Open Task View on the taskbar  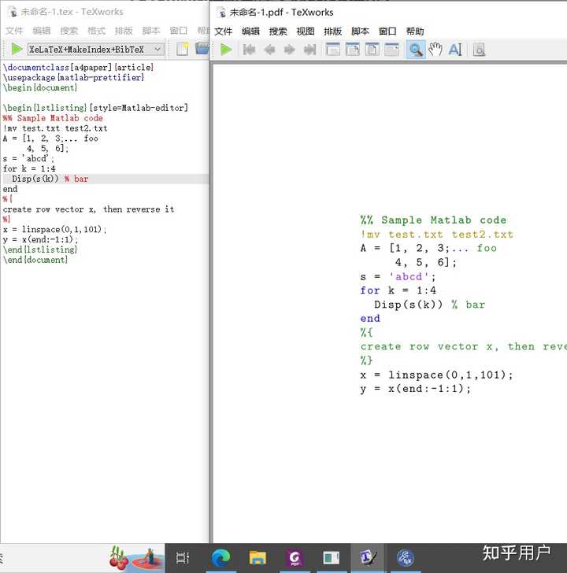[x=183, y=557]
